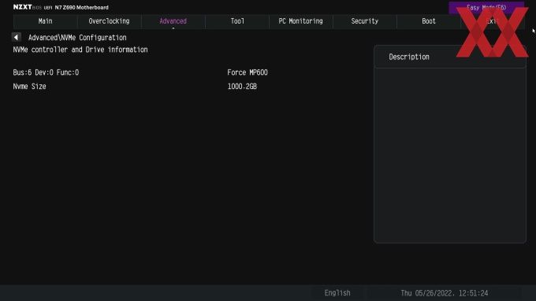Open the Security tab

pyautogui.click(x=365, y=21)
